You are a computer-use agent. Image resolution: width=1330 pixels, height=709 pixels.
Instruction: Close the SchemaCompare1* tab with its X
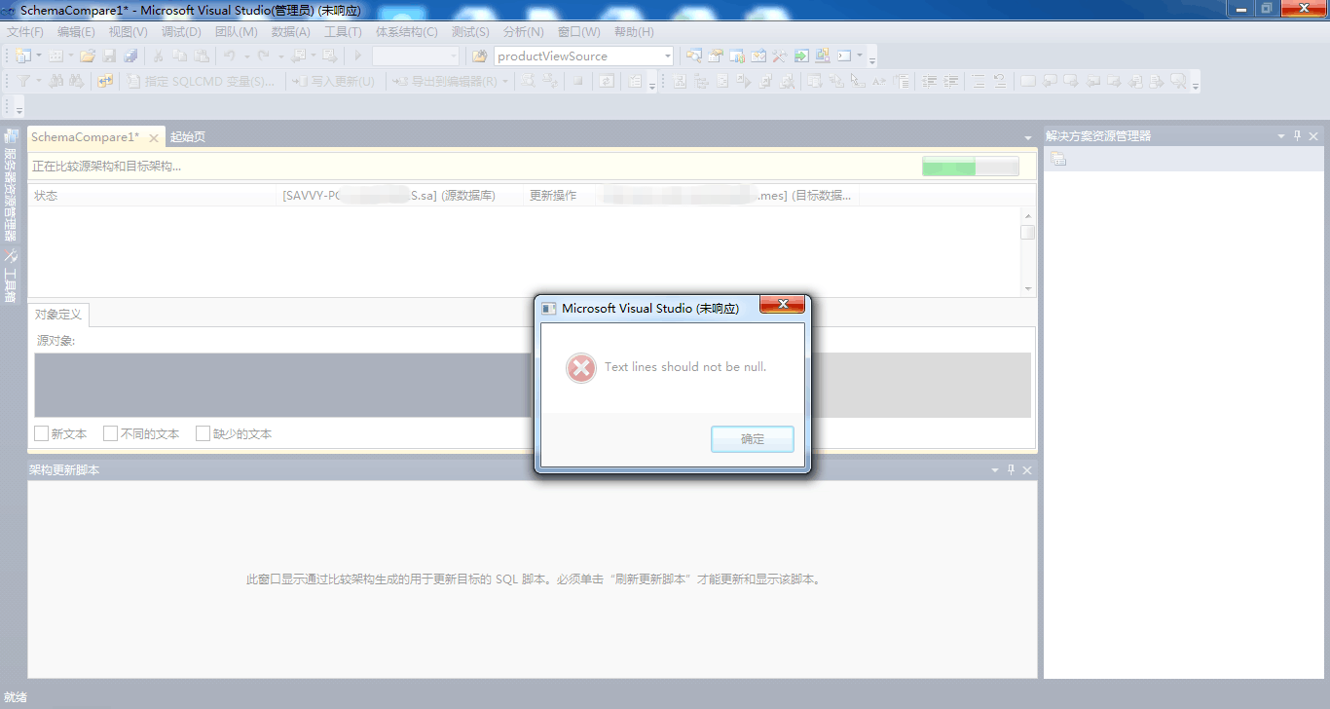pyautogui.click(x=154, y=138)
